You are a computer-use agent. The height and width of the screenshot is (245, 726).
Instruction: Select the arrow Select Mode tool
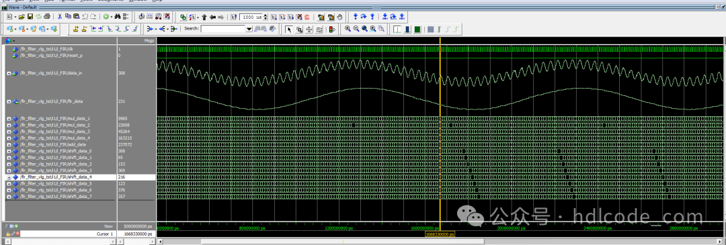pyautogui.click(x=288, y=29)
